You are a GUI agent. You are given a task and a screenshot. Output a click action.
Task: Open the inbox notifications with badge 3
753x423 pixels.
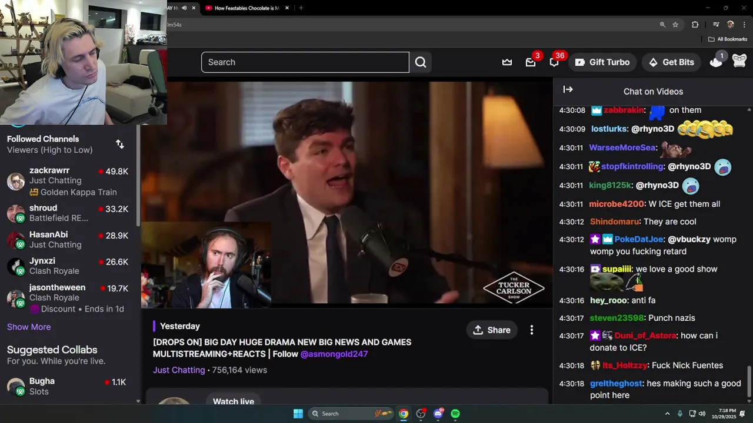pyautogui.click(x=531, y=62)
